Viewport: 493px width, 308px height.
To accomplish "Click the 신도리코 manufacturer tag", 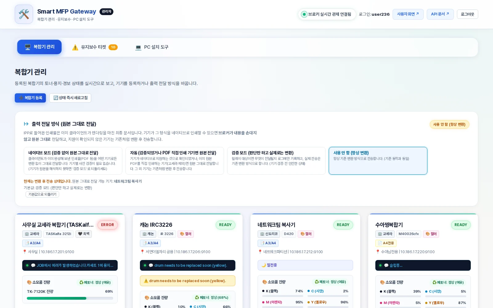I will 269,234.
